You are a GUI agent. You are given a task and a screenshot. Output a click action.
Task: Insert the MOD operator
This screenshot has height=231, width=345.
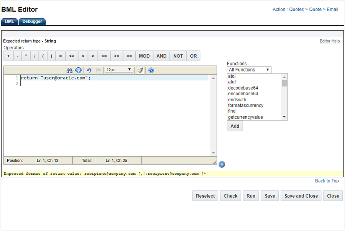(x=144, y=56)
